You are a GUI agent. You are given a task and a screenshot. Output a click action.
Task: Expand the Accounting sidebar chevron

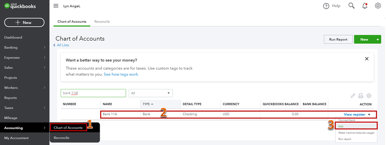coord(44,128)
